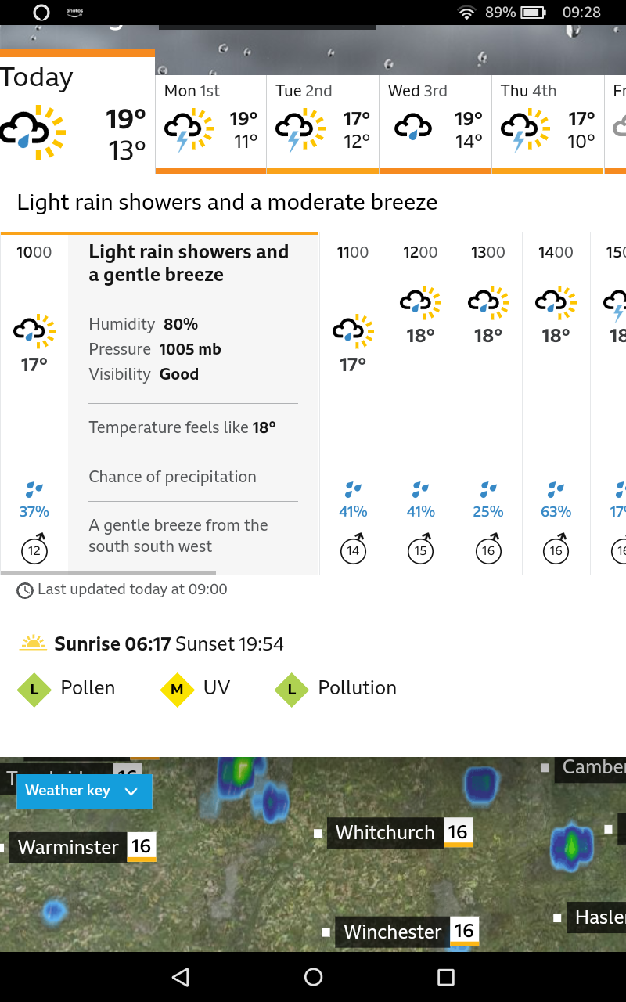Tap the Pollen level L diamond icon

[34, 690]
